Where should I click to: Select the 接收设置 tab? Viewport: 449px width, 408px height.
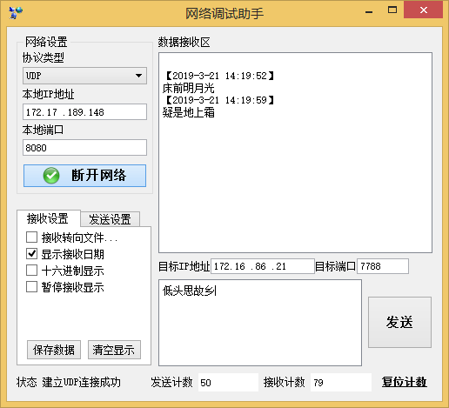48,218
